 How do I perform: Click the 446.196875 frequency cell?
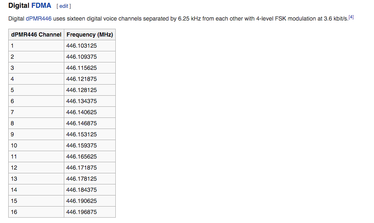pyautogui.click(x=82, y=212)
